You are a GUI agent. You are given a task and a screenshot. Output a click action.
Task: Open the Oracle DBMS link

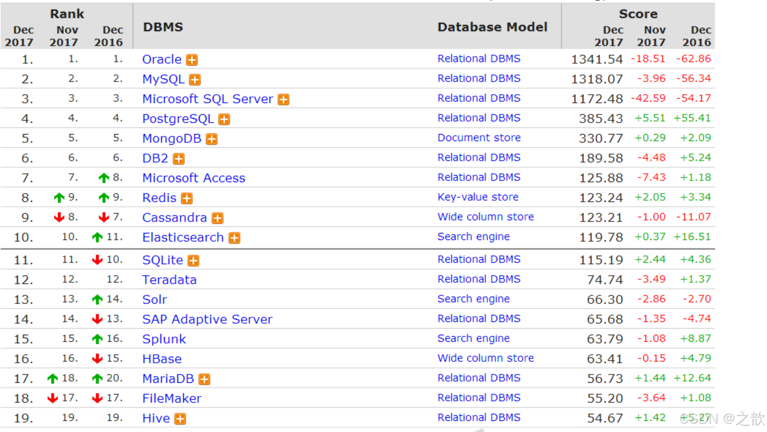coord(162,59)
